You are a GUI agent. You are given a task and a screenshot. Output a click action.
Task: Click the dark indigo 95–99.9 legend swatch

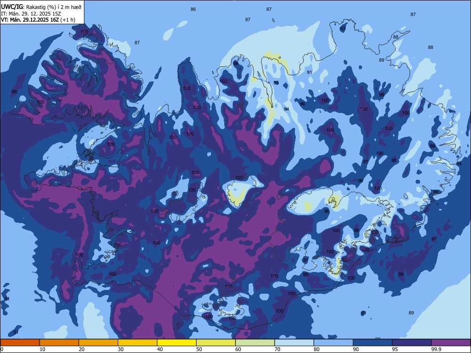coord(412,343)
